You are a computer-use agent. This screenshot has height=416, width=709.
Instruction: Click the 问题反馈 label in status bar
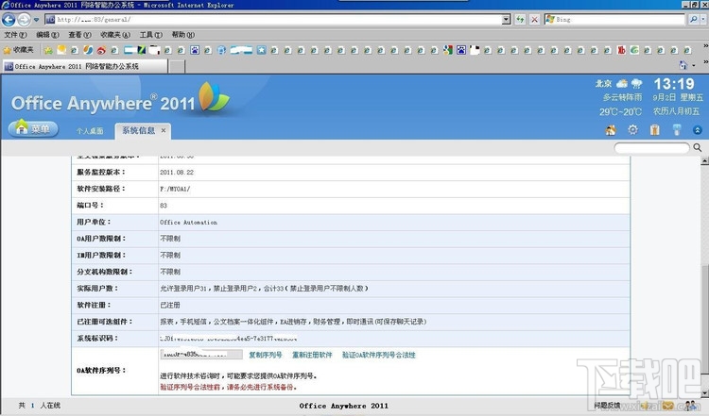pyautogui.click(x=607, y=406)
